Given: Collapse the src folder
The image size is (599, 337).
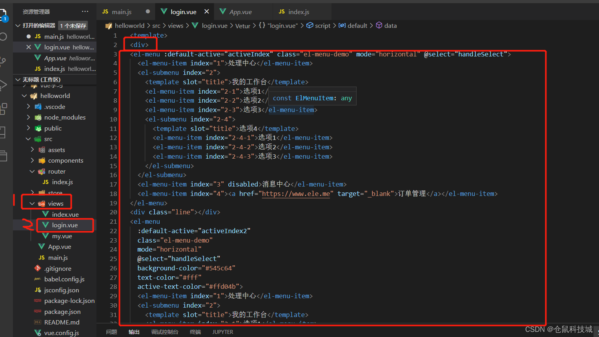Looking at the screenshot, I should pyautogui.click(x=28, y=139).
